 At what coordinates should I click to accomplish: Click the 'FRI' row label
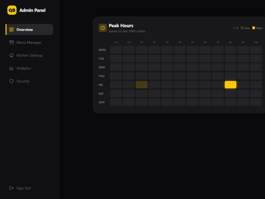(100, 85)
